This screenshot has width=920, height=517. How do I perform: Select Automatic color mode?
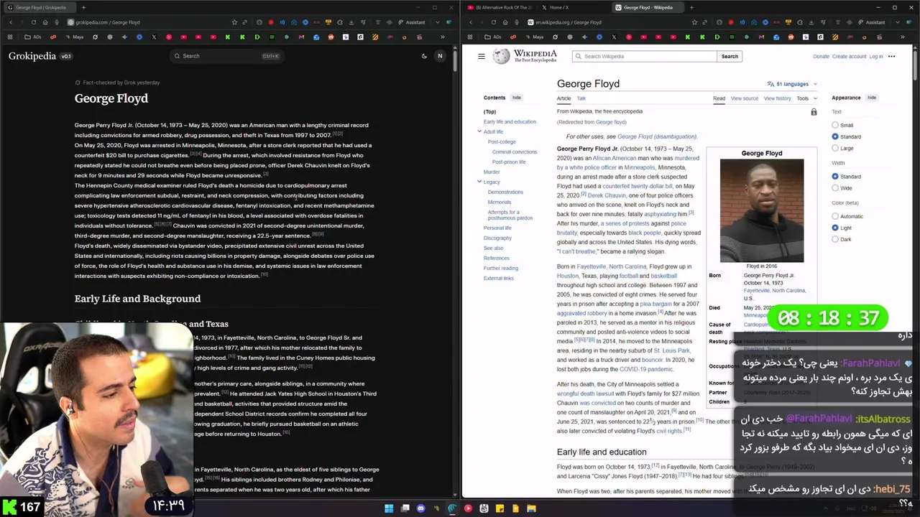point(835,216)
